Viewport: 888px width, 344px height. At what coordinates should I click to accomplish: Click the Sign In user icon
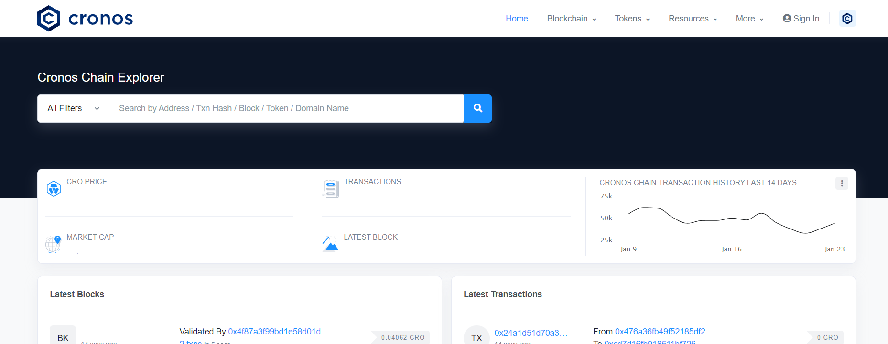click(x=787, y=19)
